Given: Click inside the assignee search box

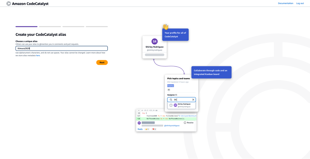Looking at the screenshot, I should 181,100.
